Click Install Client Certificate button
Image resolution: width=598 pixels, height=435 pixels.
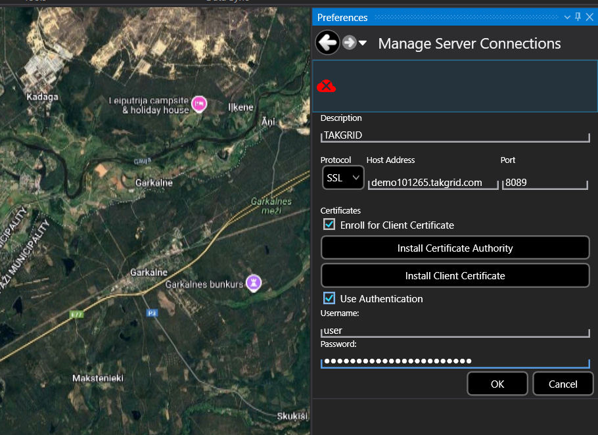(455, 275)
